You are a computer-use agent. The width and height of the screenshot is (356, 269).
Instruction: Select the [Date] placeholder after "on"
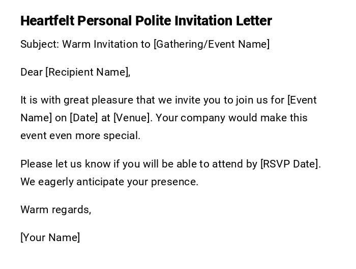(83, 118)
